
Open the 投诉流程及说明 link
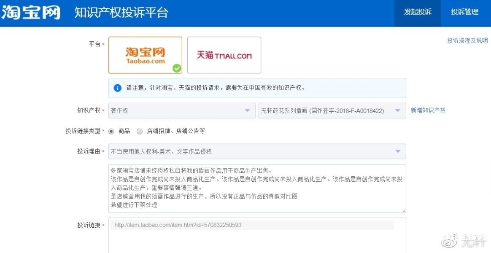467,41
